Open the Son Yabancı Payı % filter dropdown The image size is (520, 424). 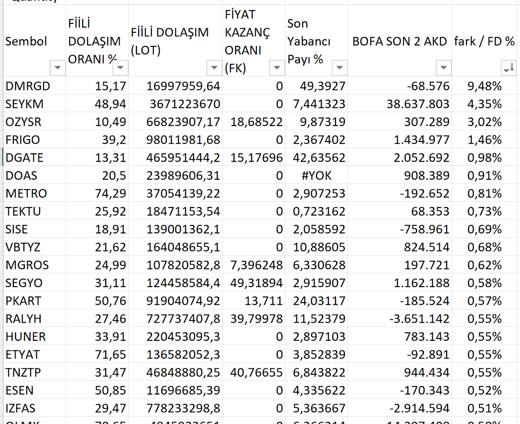click(339, 68)
